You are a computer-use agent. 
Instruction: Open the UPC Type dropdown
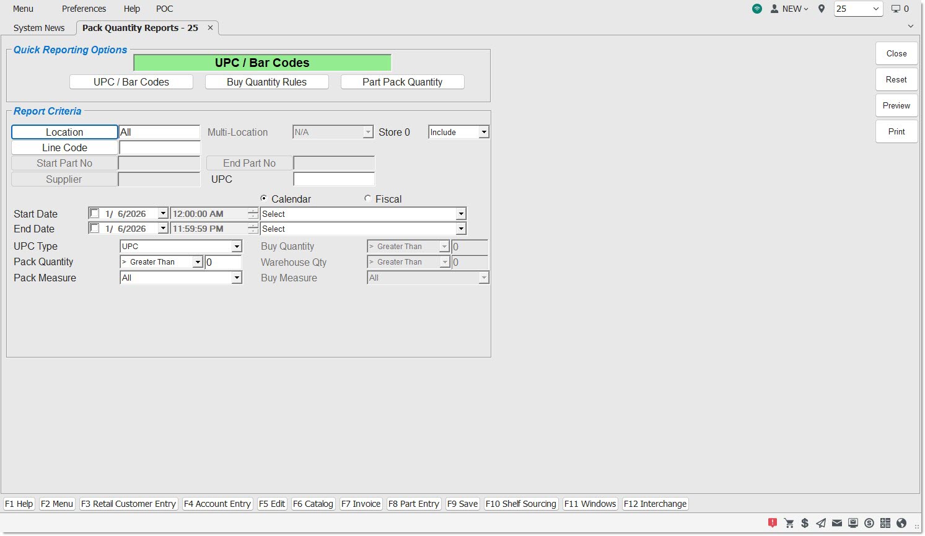237,247
